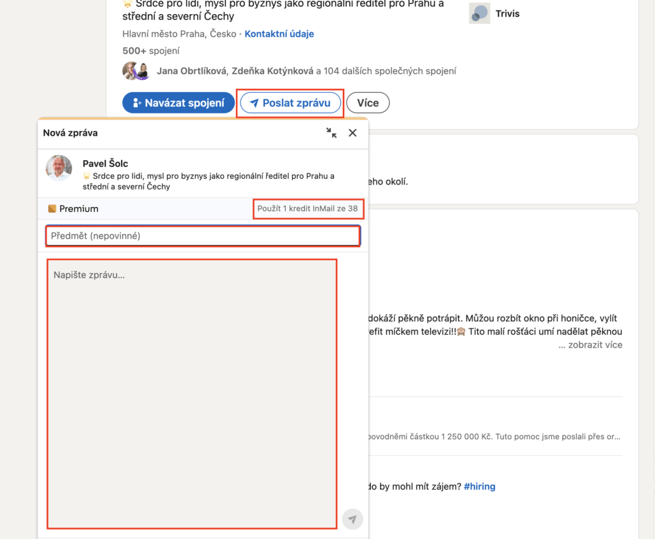The height and width of the screenshot is (539, 655).
Task: Click Pavel Šolc's profile photo in message window
Action: 59,168
